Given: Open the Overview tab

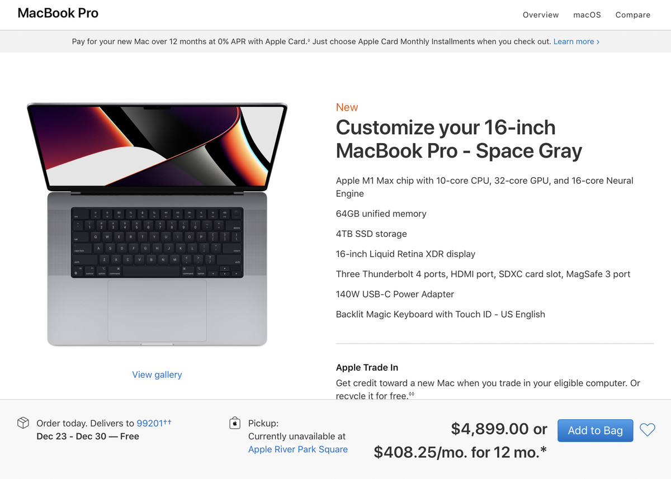Looking at the screenshot, I should tap(540, 15).
